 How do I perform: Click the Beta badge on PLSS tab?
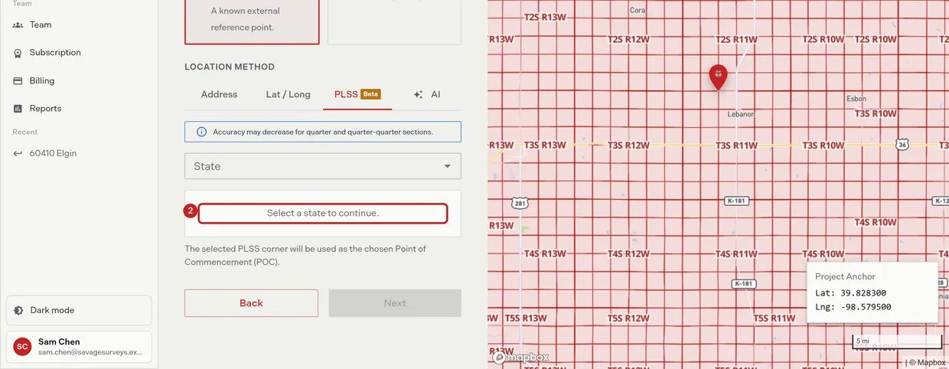[371, 94]
